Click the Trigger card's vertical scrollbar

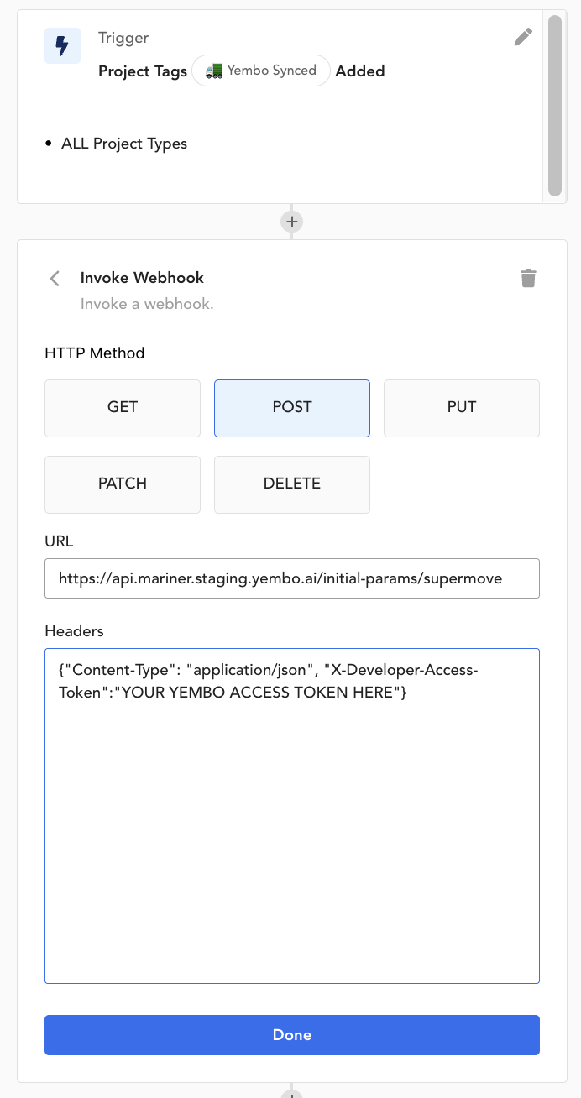pos(554,105)
